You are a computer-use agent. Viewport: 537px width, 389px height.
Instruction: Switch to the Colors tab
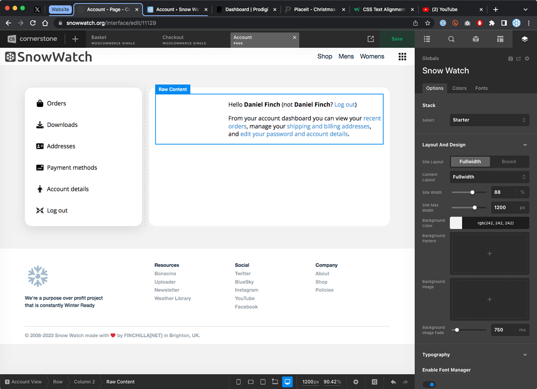(459, 88)
